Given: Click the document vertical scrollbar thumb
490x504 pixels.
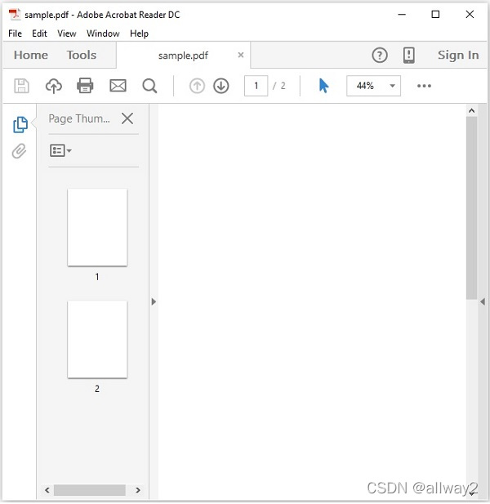Looking at the screenshot, I should 471,207.
